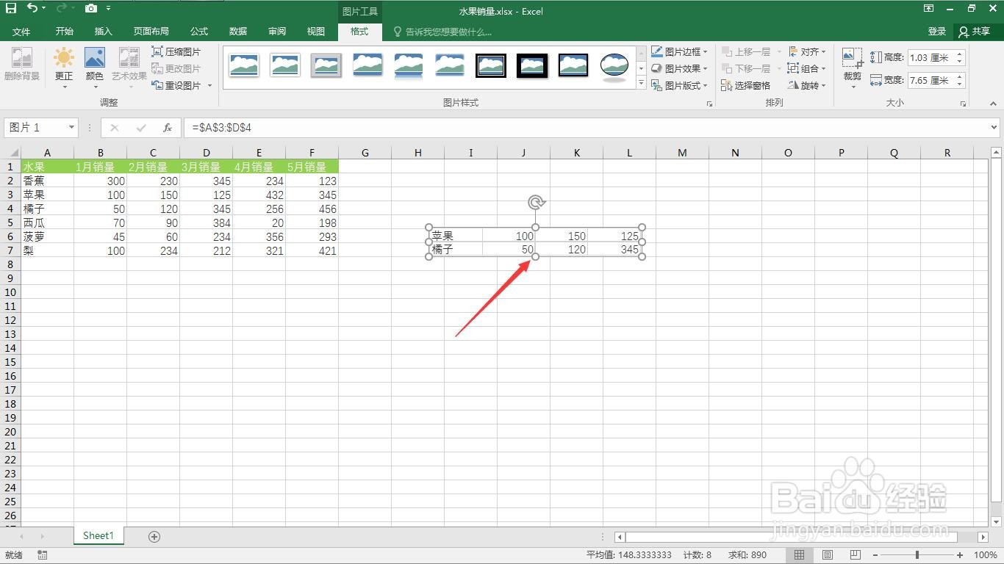Select the oval picture style thumbnail
Image resolution: width=1004 pixels, height=564 pixels.
tap(614, 65)
